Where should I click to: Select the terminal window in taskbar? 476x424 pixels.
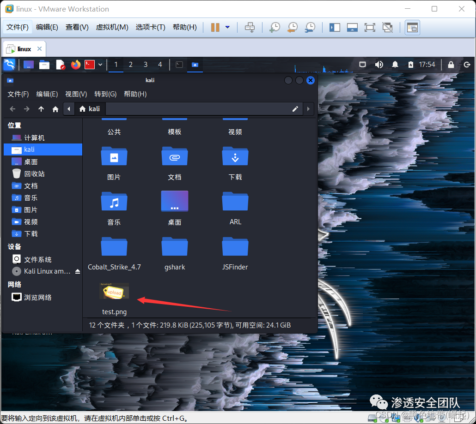click(179, 65)
